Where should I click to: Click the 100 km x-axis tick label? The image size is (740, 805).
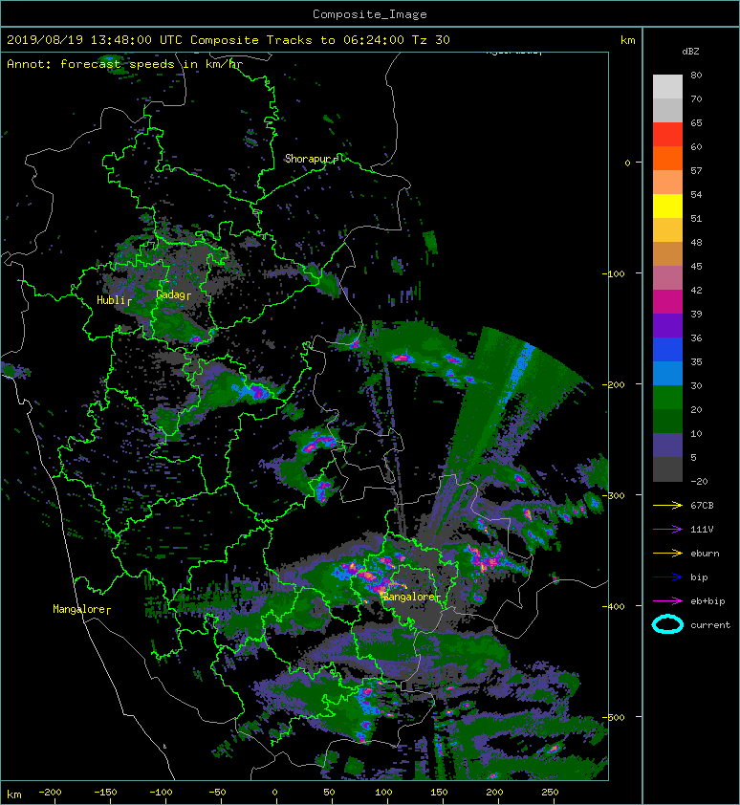point(383,793)
